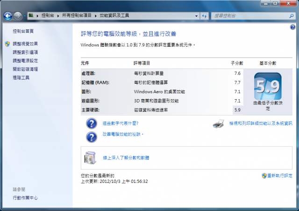Click the 子分數 column header
This screenshot has height=211, width=299.
tap(237, 63)
